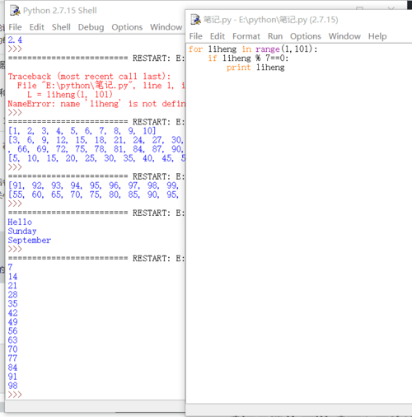Click the 'September' output line in the shell

pyautogui.click(x=30, y=241)
